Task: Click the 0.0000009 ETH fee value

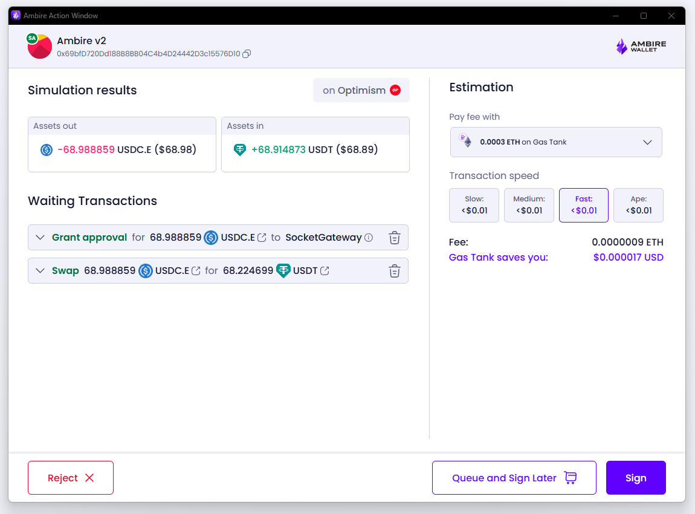Action: point(628,242)
